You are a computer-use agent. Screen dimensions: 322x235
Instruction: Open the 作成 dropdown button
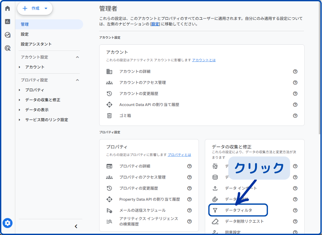point(35,9)
